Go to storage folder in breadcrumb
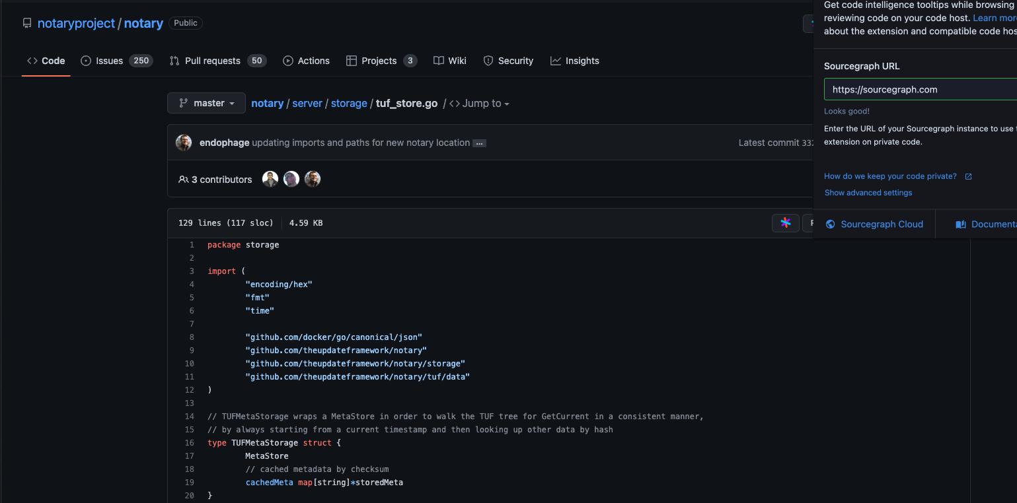 pyautogui.click(x=349, y=104)
